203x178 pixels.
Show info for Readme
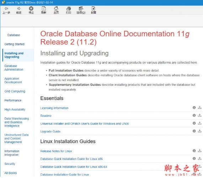194,115
